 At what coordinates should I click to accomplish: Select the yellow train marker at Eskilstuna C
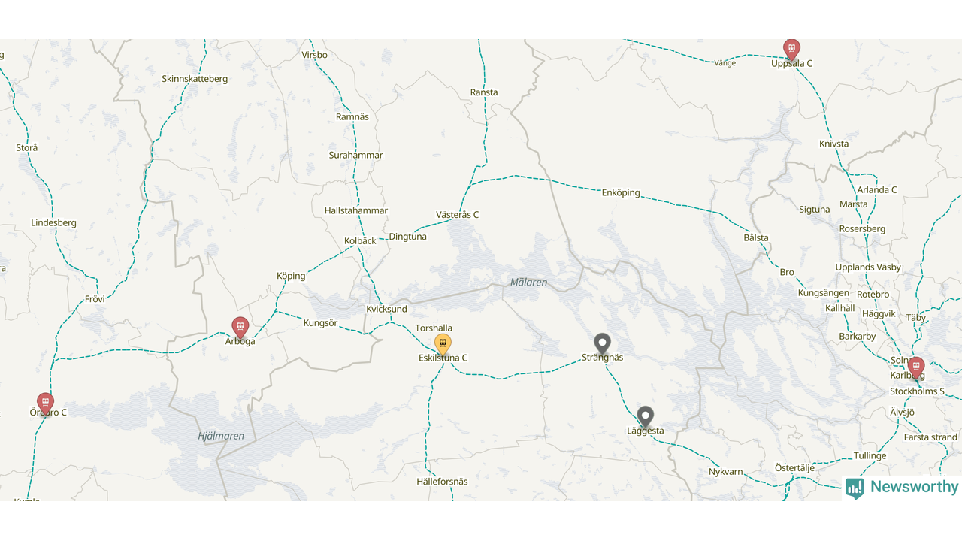pyautogui.click(x=443, y=344)
